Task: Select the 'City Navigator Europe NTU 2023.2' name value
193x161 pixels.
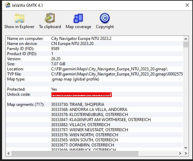Action: (x=81, y=39)
